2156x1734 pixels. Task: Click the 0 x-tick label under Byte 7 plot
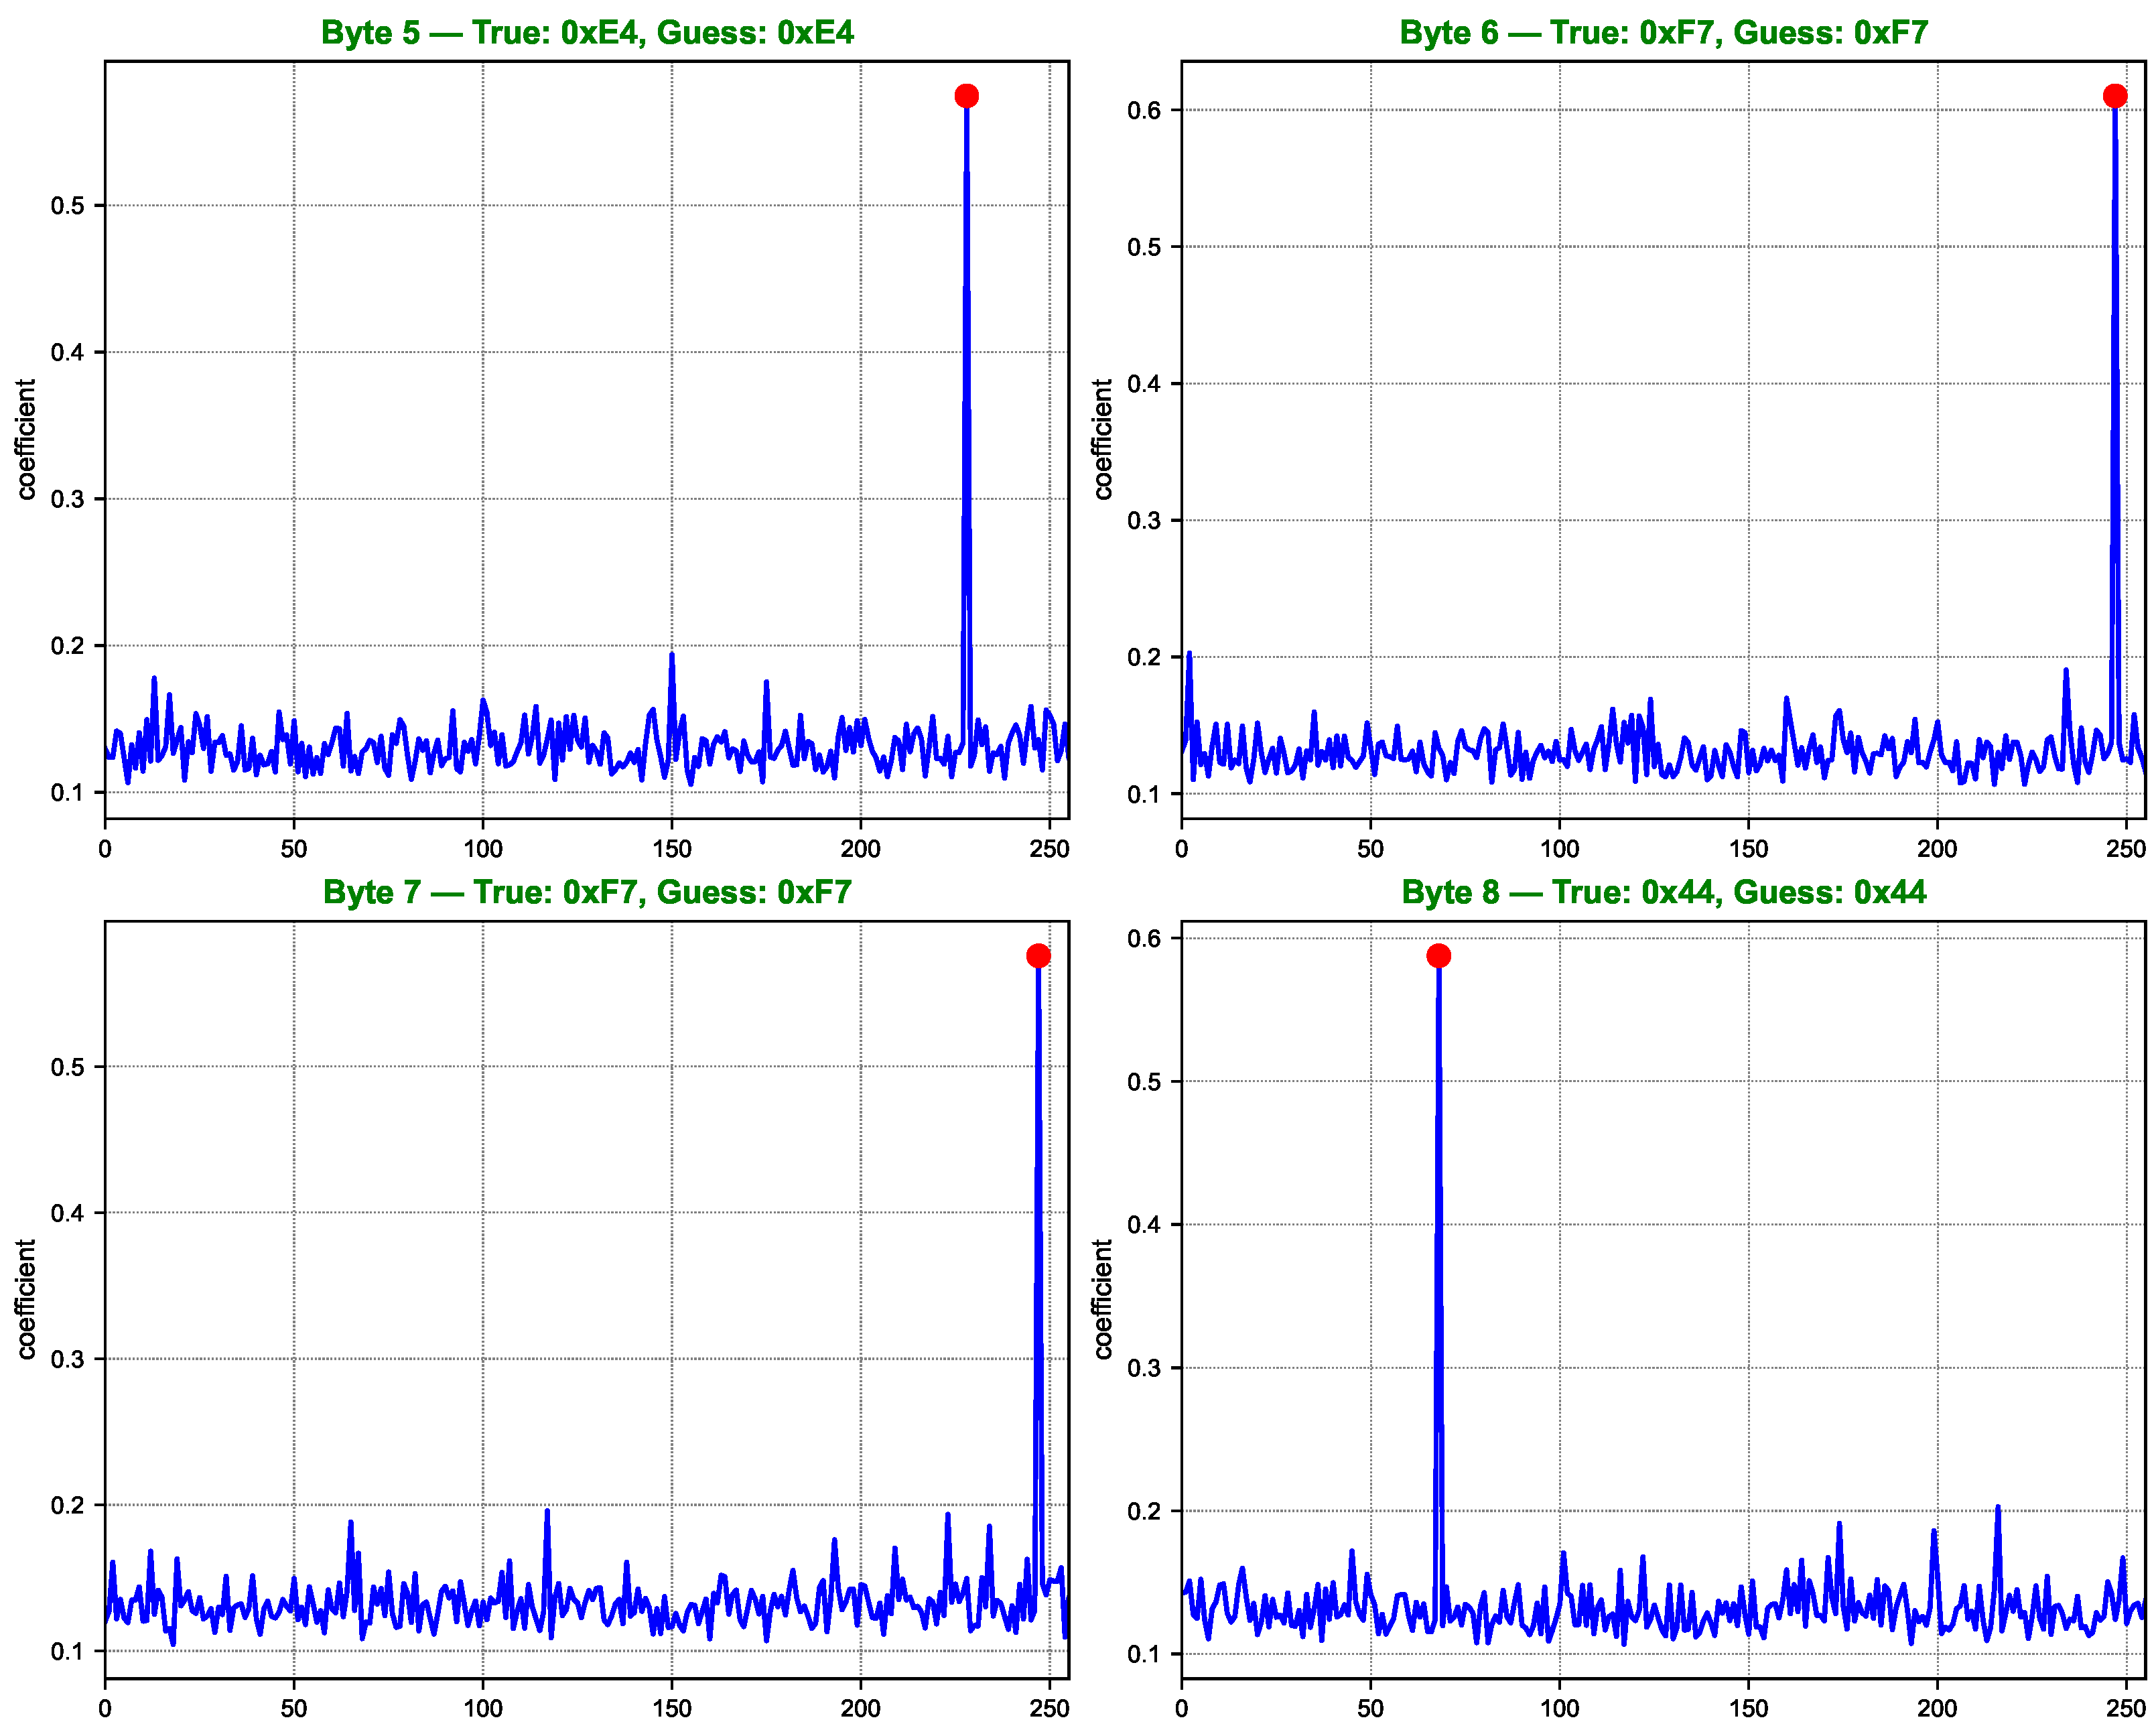[x=105, y=1709]
